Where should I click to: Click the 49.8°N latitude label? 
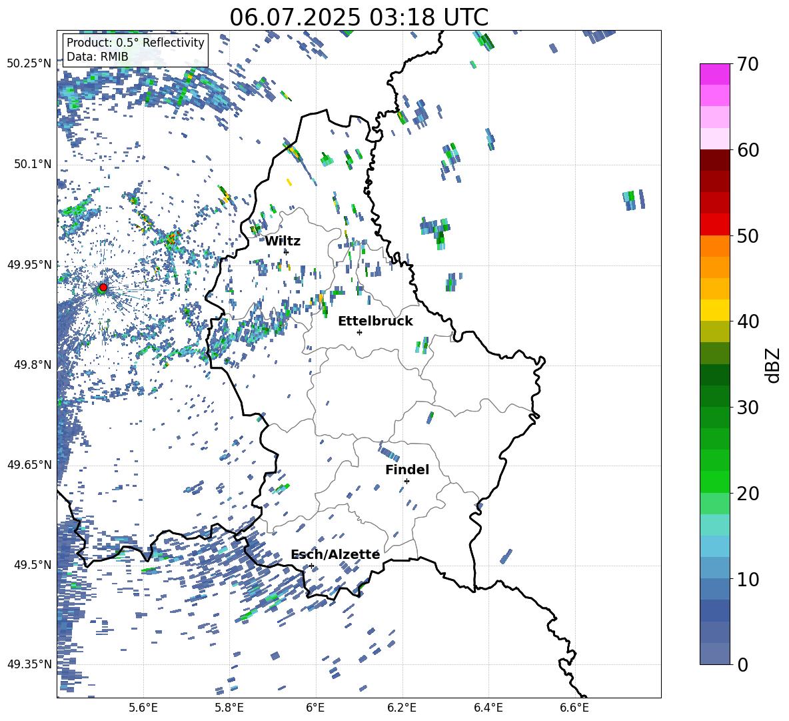click(32, 365)
